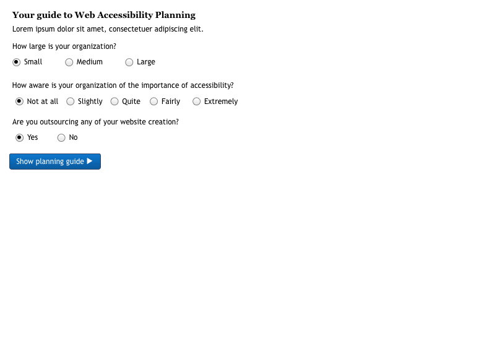Pick the Quite radio button

click(x=115, y=102)
